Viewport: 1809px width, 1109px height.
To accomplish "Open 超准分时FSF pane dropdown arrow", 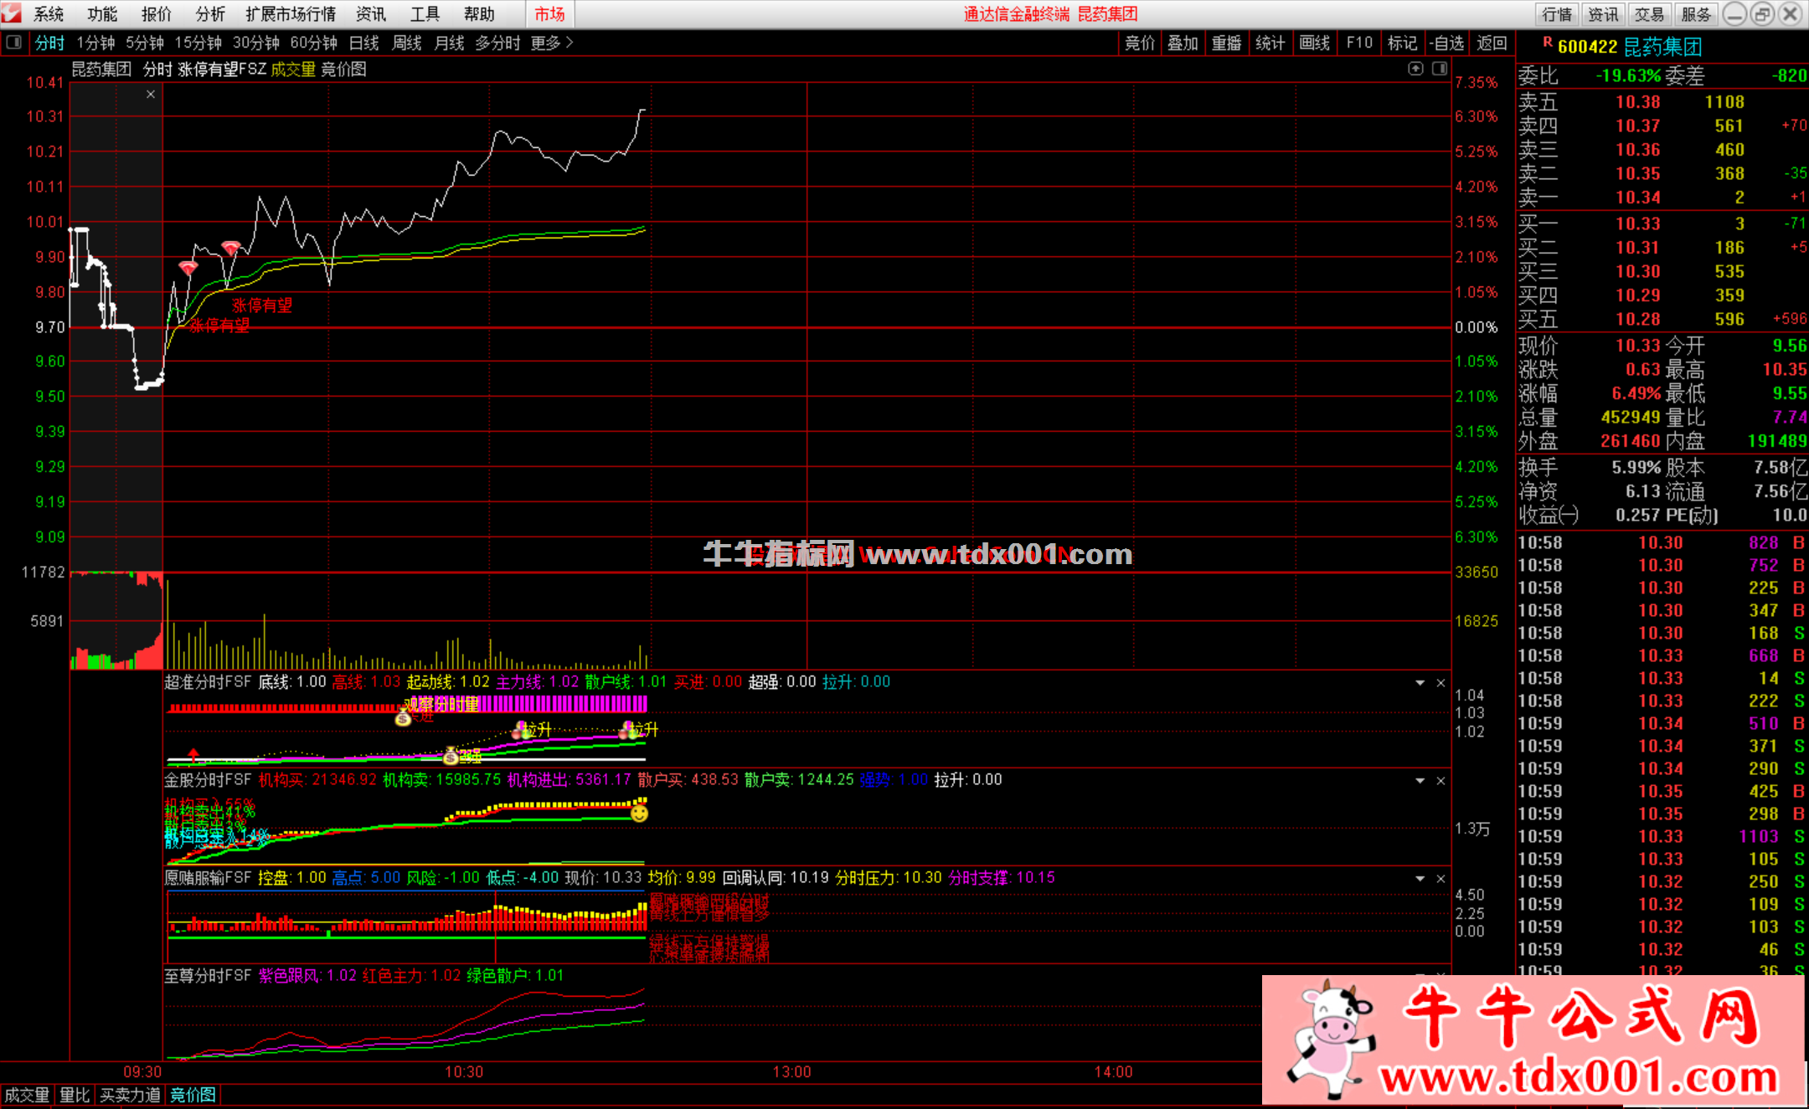I will 1420,683.
